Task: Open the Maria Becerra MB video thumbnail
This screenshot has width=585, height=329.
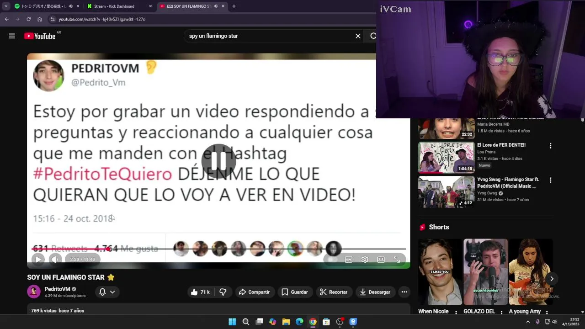Action: point(447,128)
